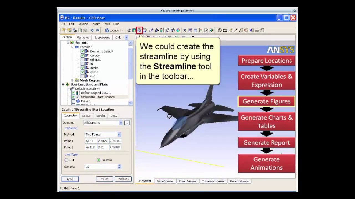
Task: Click the variable toolbar icon
Action: coord(185,30)
